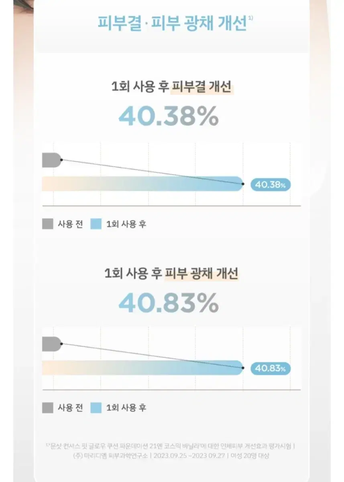344x482 pixels.
Task: Click the gray 'before' bar stub in the first chart
Action: 52,160
